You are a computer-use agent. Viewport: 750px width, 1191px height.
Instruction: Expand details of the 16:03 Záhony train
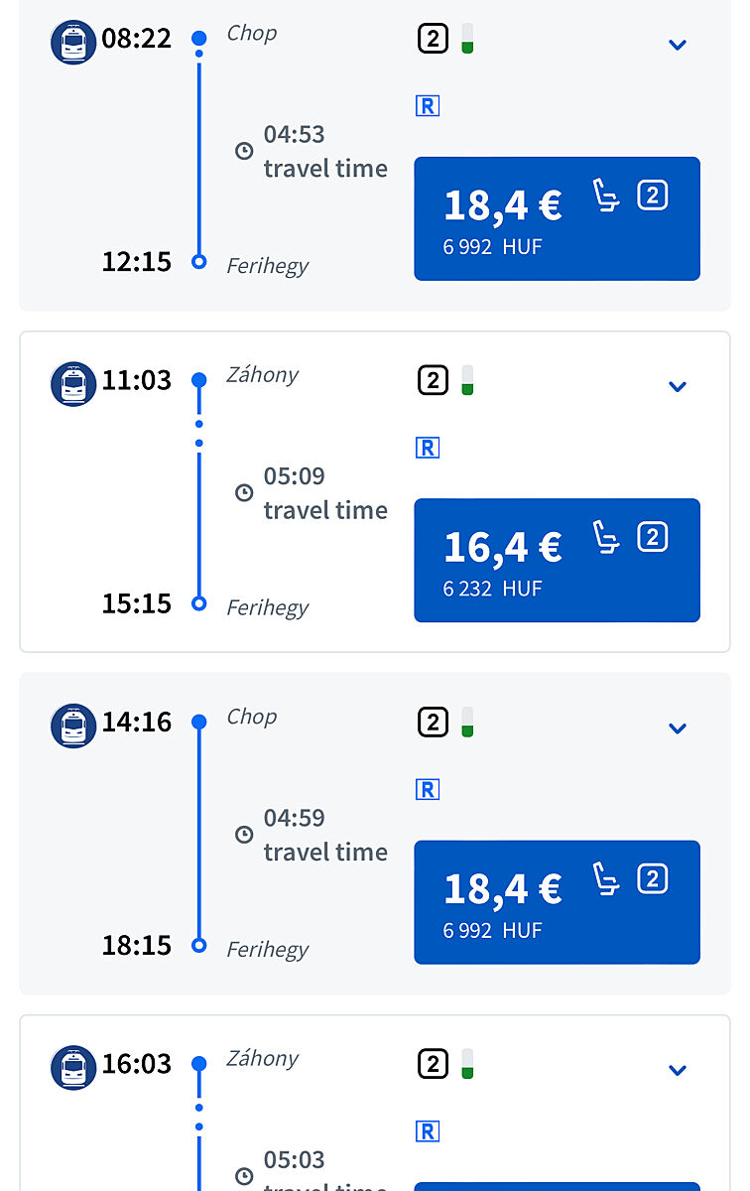tap(678, 1070)
